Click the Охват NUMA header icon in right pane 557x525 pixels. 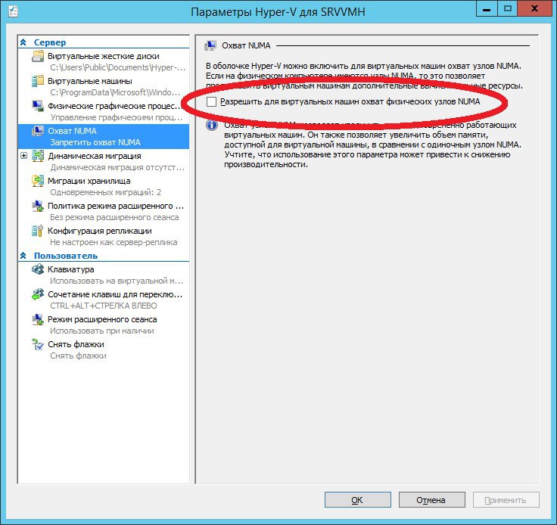point(210,46)
